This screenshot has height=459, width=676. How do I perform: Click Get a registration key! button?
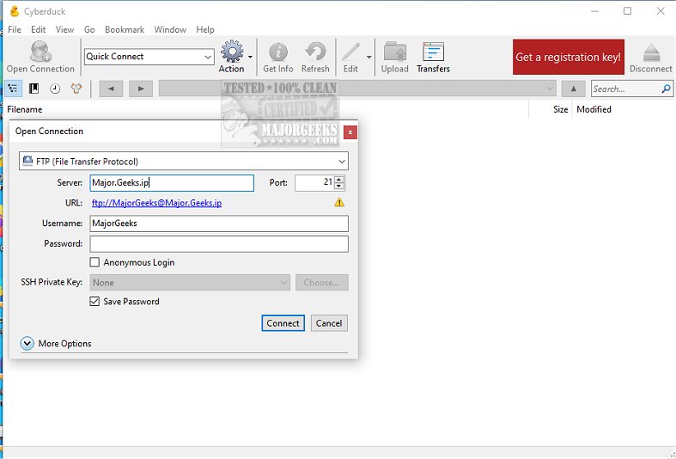click(569, 57)
